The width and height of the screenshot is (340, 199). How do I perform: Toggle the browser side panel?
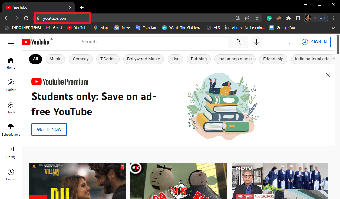coord(298,18)
